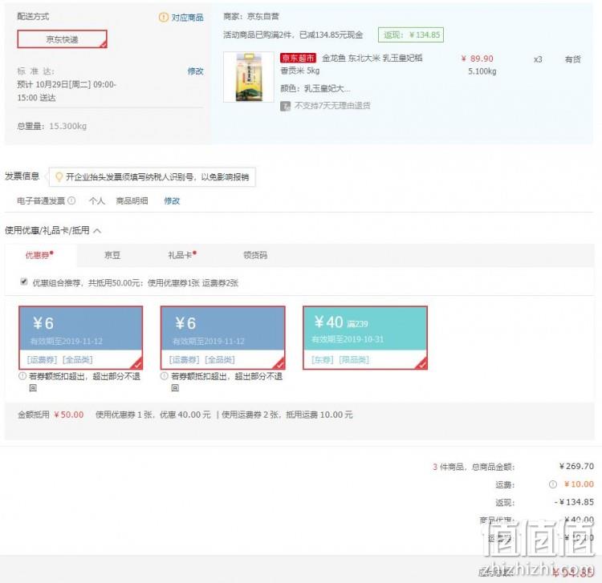Click 不支持7天无理由退货 text

pyautogui.click(x=332, y=106)
